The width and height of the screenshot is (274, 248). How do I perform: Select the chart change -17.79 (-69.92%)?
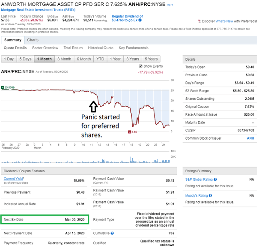150,72
